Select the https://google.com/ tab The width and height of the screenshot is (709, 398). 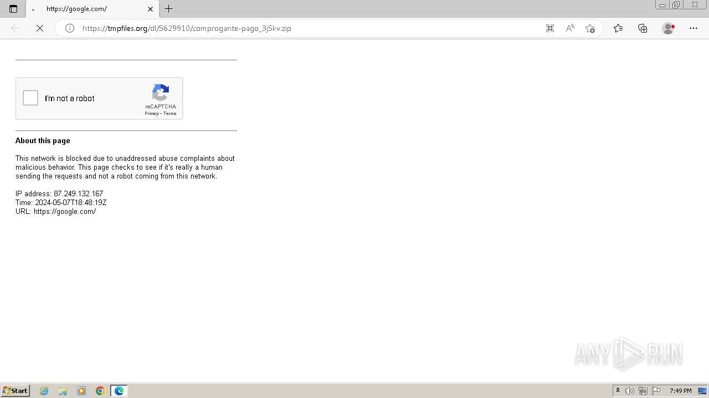click(92, 9)
